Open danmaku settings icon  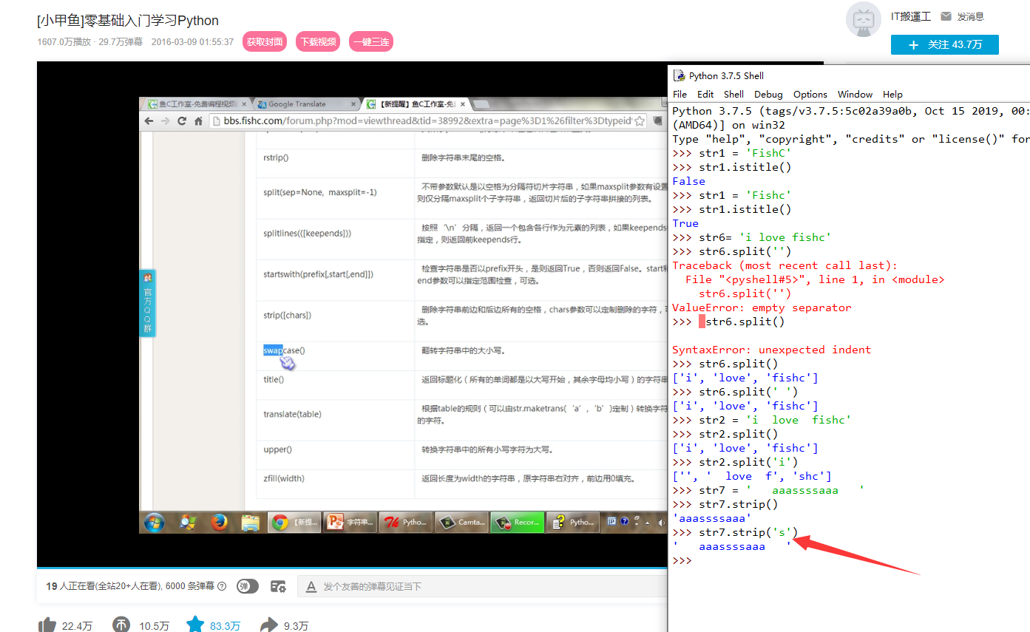click(278, 586)
